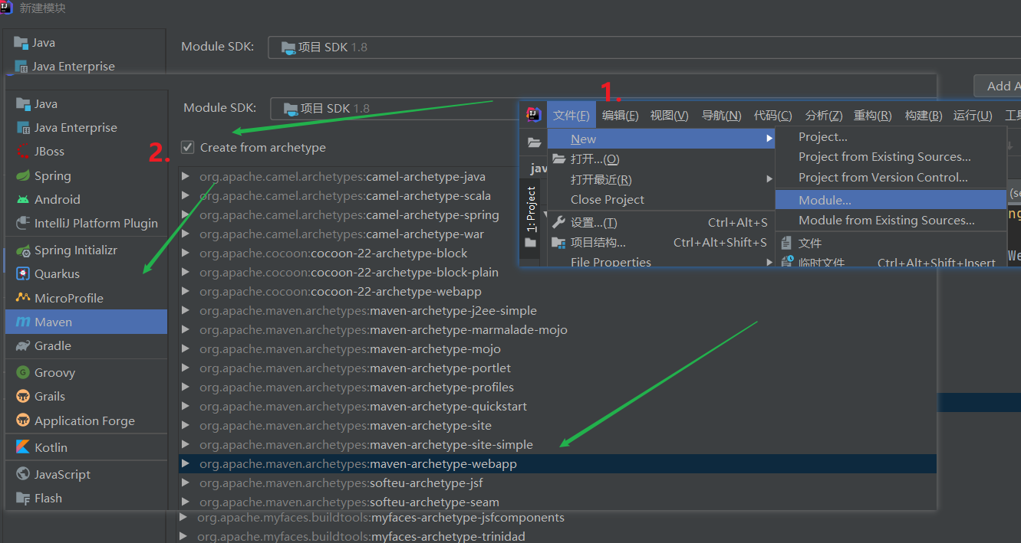Open the 导航(N) menu
The width and height of the screenshot is (1021, 543).
(x=721, y=116)
